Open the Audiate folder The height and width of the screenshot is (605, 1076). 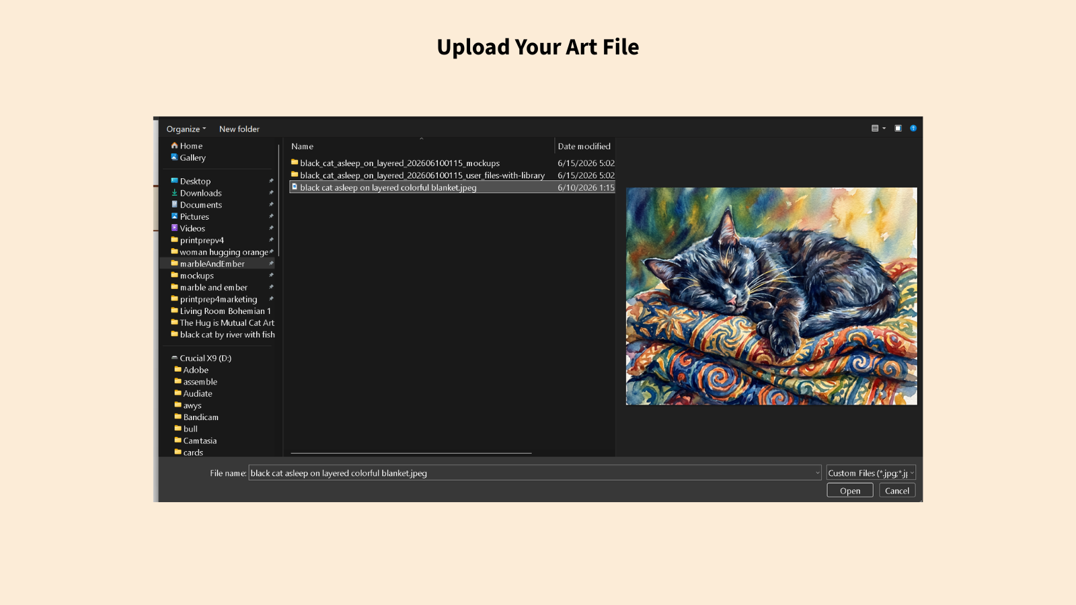click(x=198, y=394)
